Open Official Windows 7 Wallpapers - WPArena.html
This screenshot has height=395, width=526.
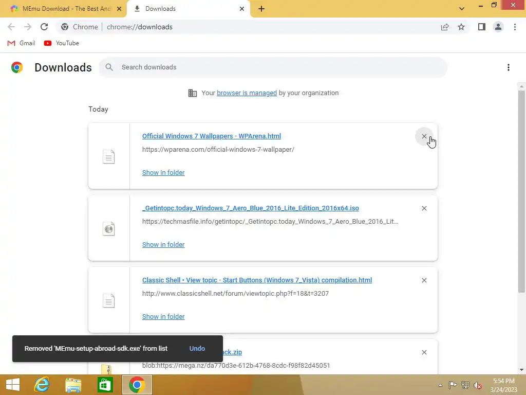point(211,136)
